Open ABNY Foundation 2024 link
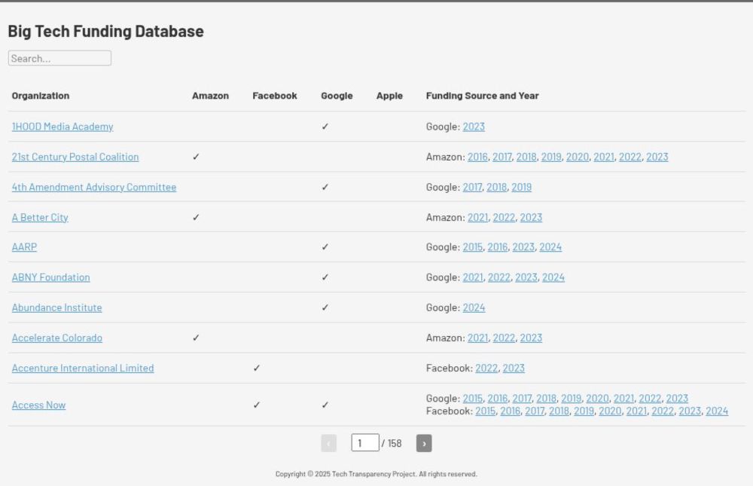Image resolution: width=753 pixels, height=486 pixels. [553, 277]
